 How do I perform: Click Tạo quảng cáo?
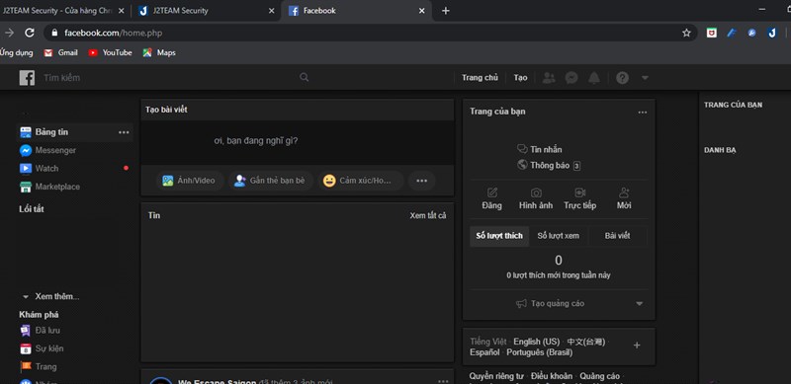click(551, 303)
